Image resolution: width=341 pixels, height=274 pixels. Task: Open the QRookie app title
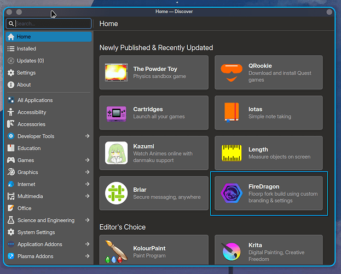click(x=260, y=66)
